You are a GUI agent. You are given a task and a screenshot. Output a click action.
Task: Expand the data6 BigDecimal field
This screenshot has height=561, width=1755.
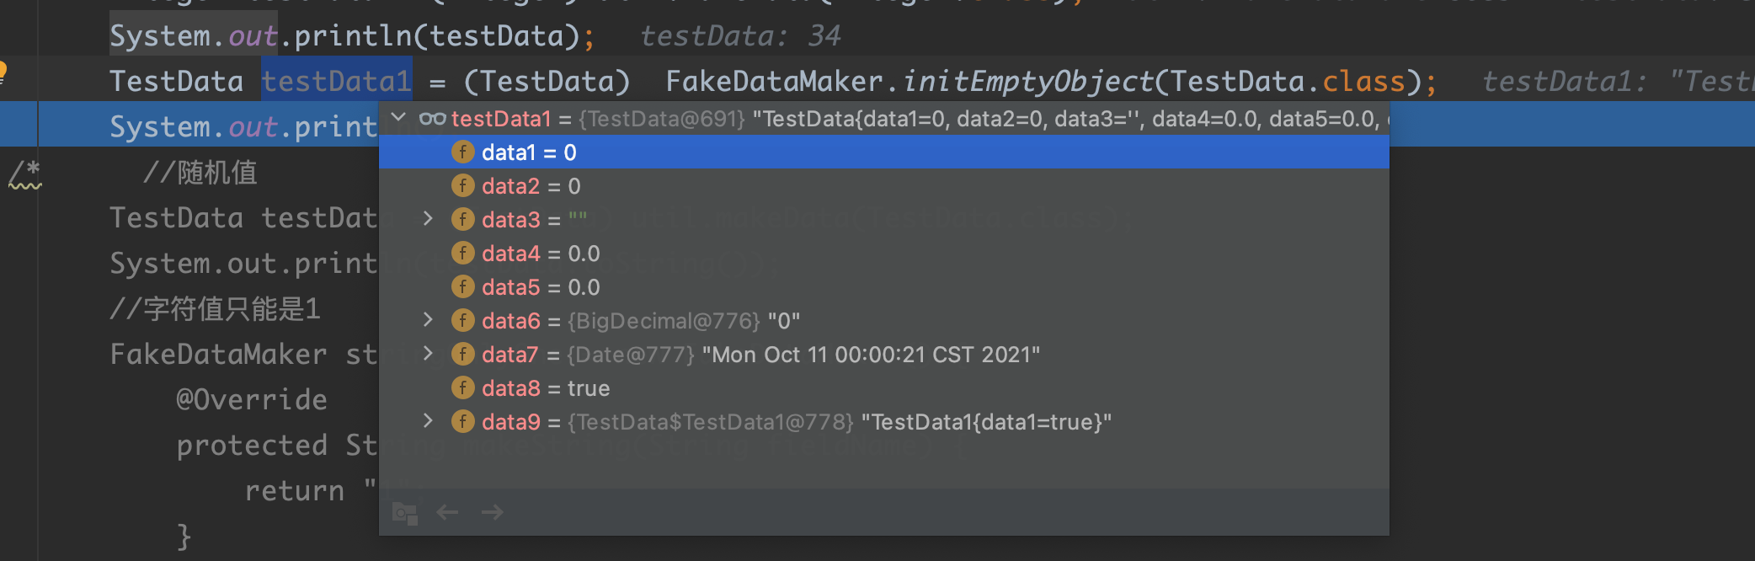[x=428, y=320]
